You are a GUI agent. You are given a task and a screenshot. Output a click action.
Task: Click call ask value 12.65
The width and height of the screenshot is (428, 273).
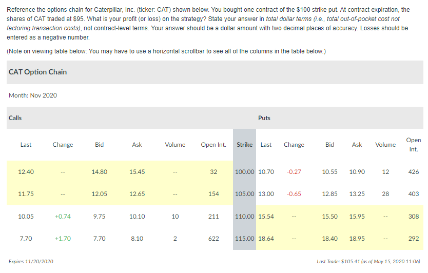coord(137,194)
